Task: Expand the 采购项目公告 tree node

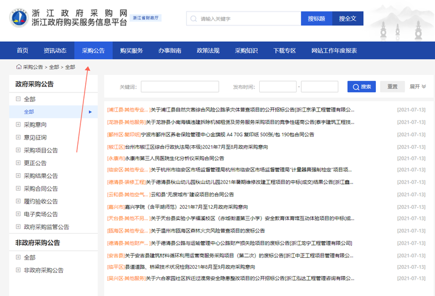Action: point(18,150)
